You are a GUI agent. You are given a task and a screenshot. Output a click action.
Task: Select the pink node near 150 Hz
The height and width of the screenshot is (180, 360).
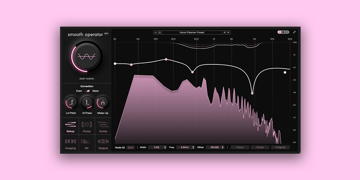[166, 59]
